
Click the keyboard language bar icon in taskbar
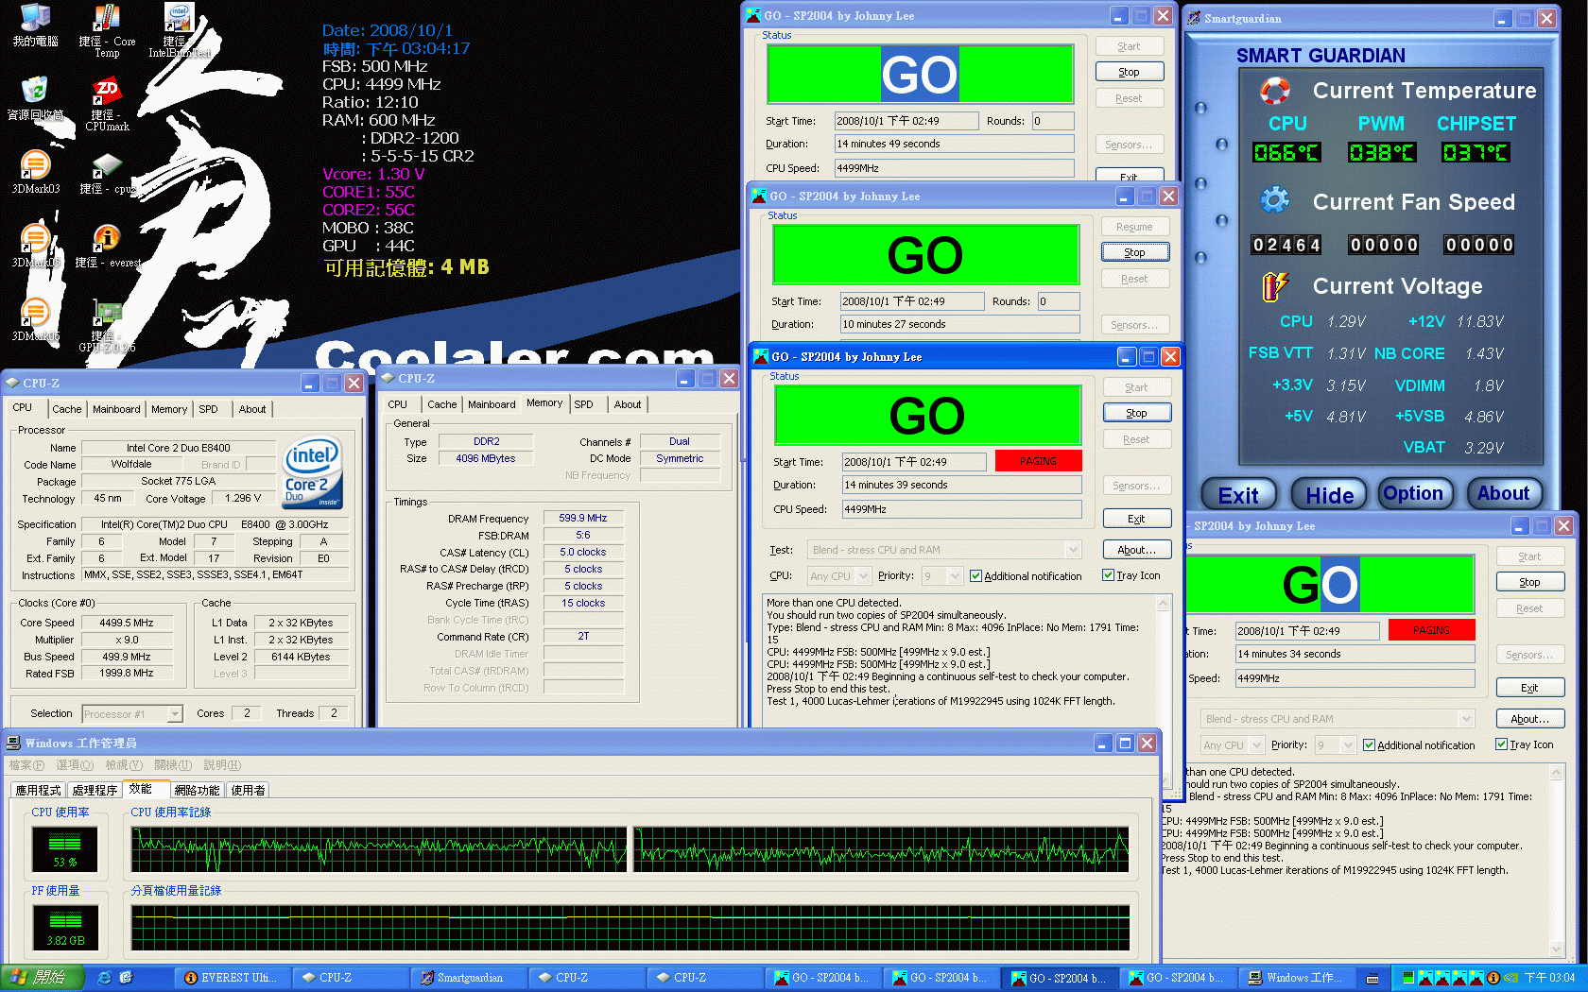tap(1372, 978)
